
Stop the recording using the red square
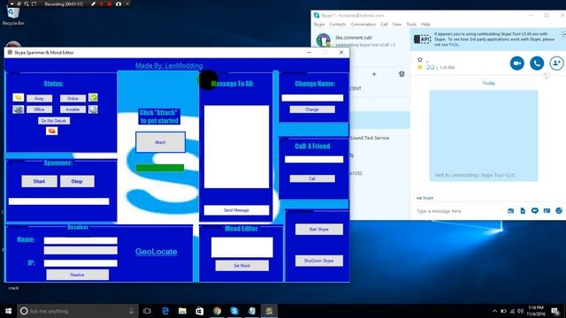click(x=110, y=4)
